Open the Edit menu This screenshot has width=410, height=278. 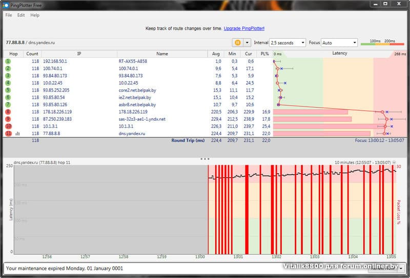click(x=21, y=15)
